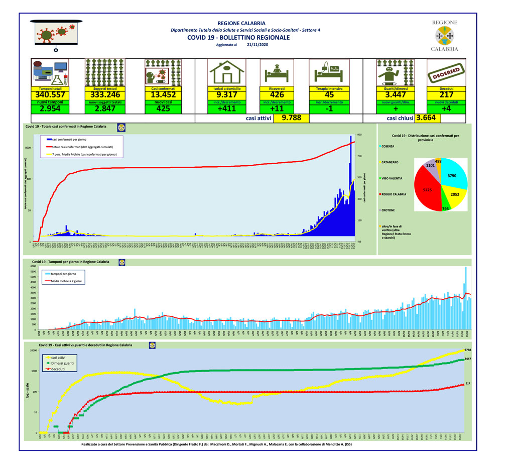The image size is (514, 452).
Task: Click emblem beside Casi attivi vs guariti title
Action: [152, 345]
